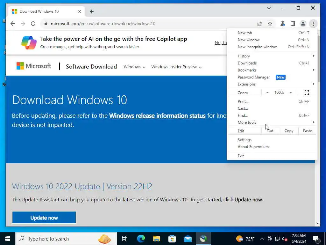Open the profile avatar icon

(x=303, y=24)
